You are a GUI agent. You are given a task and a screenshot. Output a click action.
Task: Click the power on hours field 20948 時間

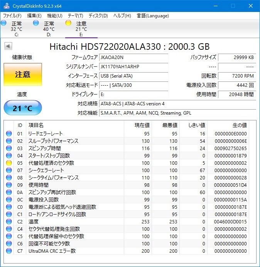click(x=237, y=94)
